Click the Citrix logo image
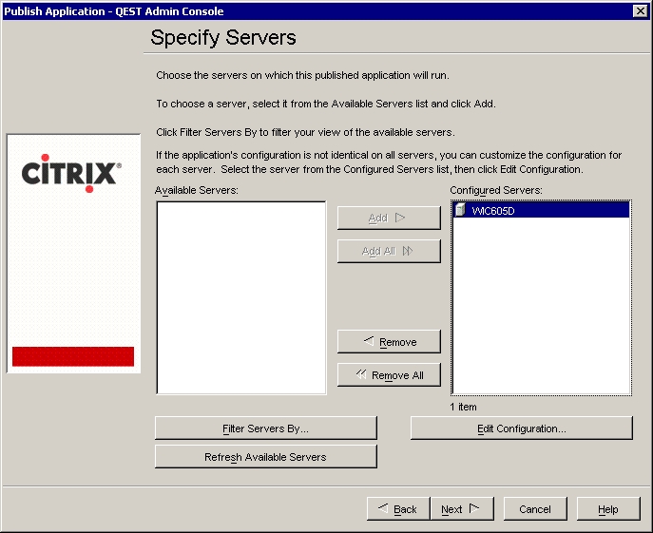Image resolution: width=653 pixels, height=533 pixels. coord(72,173)
